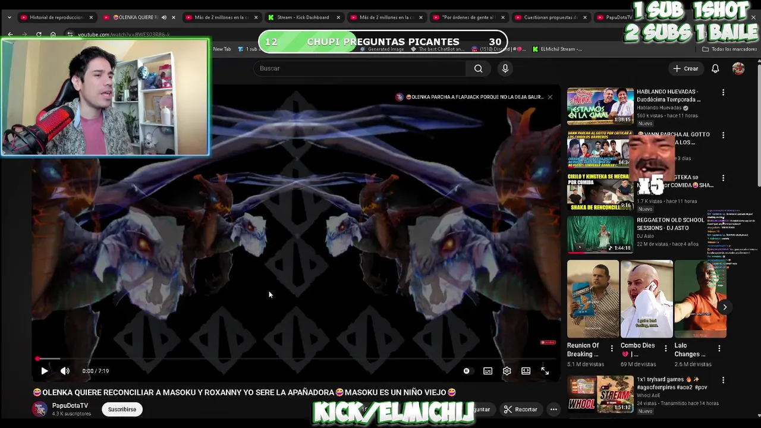Switch to 'Por órdenes de gente' tab
The height and width of the screenshot is (428, 761).
tap(468, 17)
